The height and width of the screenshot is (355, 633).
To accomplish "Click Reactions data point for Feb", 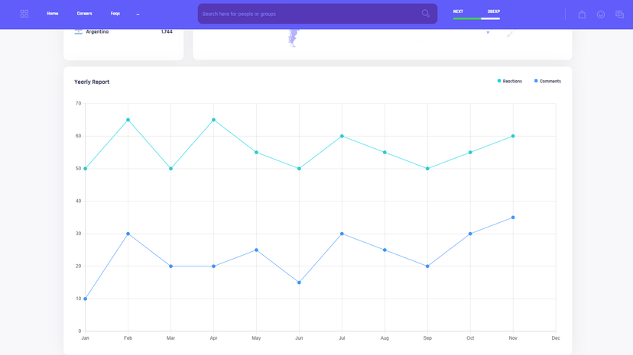I will point(128,120).
